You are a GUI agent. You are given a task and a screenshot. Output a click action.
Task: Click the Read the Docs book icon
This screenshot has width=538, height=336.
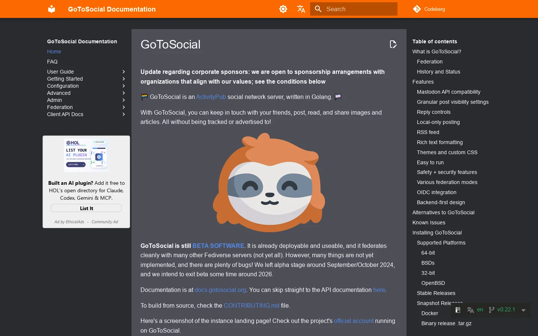pyautogui.click(x=458, y=310)
